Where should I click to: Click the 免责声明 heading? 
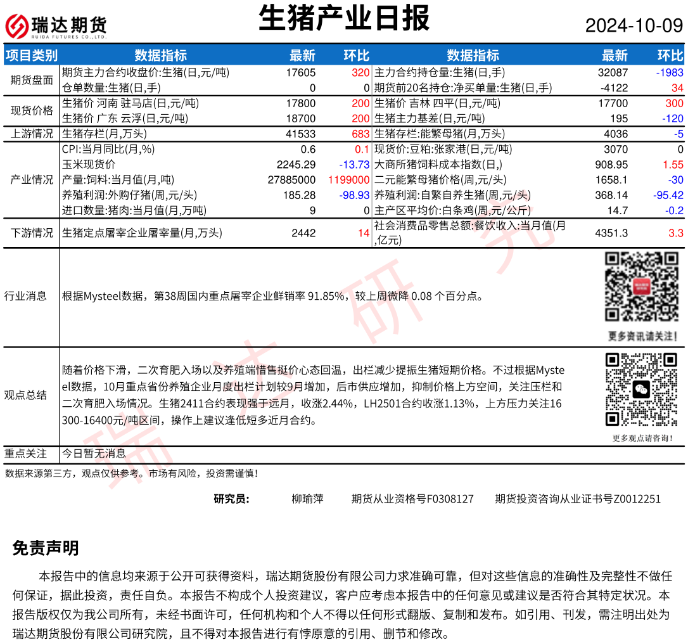pos(46,548)
